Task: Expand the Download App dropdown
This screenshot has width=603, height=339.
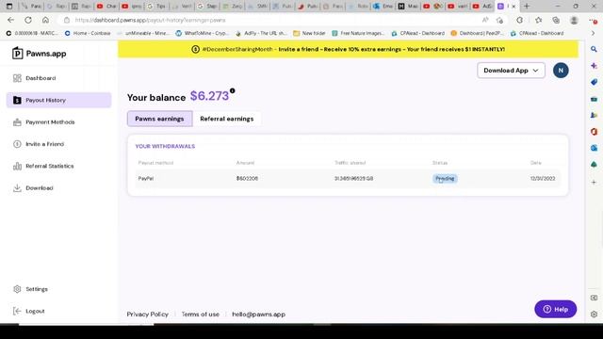Action: pyautogui.click(x=511, y=71)
